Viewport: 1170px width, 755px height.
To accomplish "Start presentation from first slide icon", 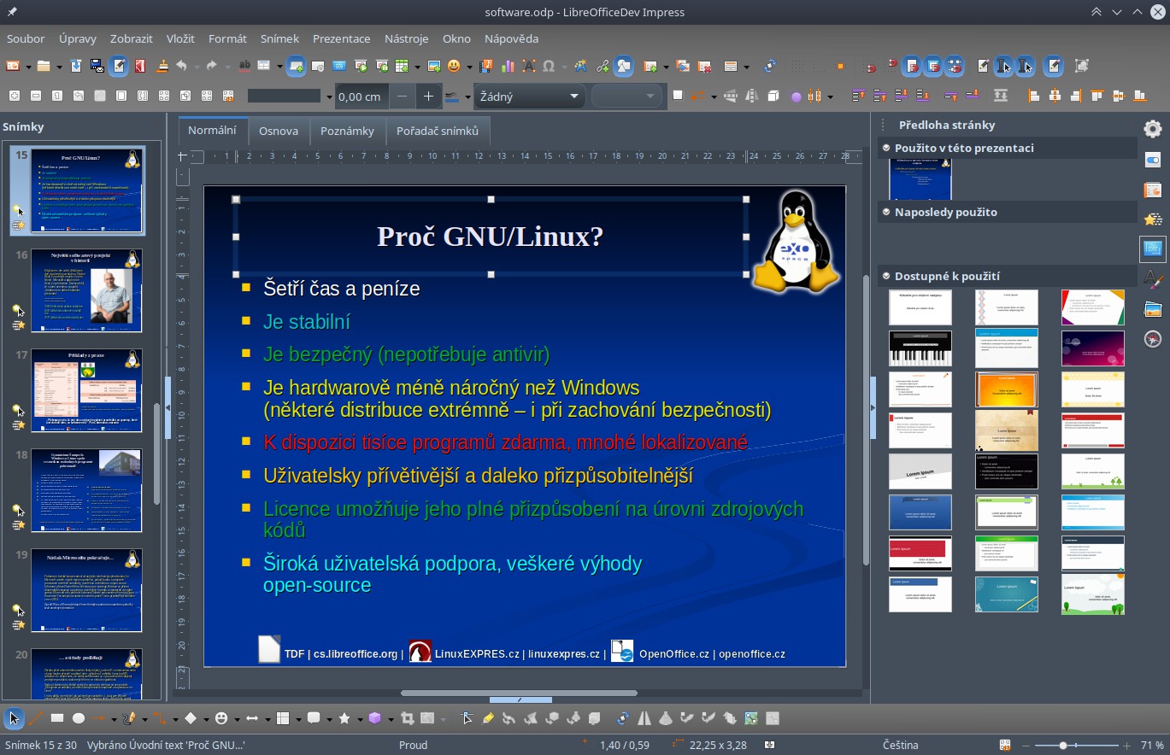I will [362, 66].
